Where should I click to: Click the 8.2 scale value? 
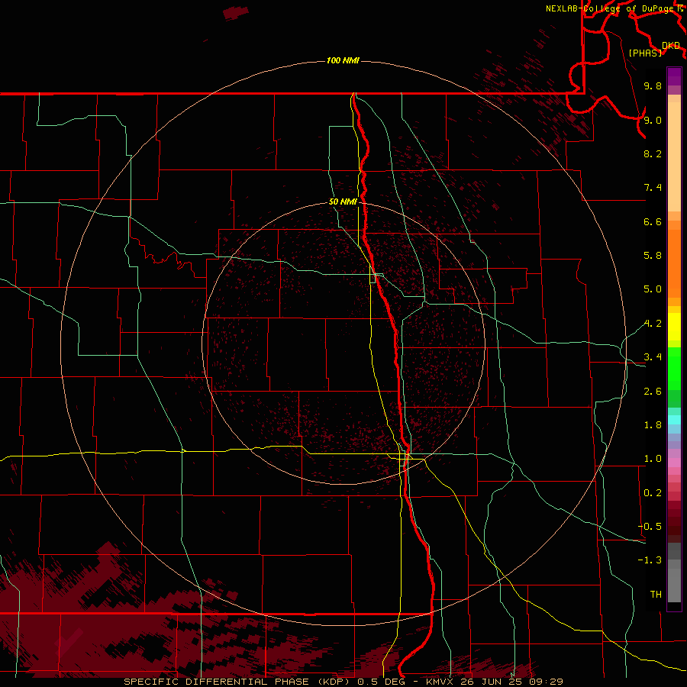[x=653, y=153]
